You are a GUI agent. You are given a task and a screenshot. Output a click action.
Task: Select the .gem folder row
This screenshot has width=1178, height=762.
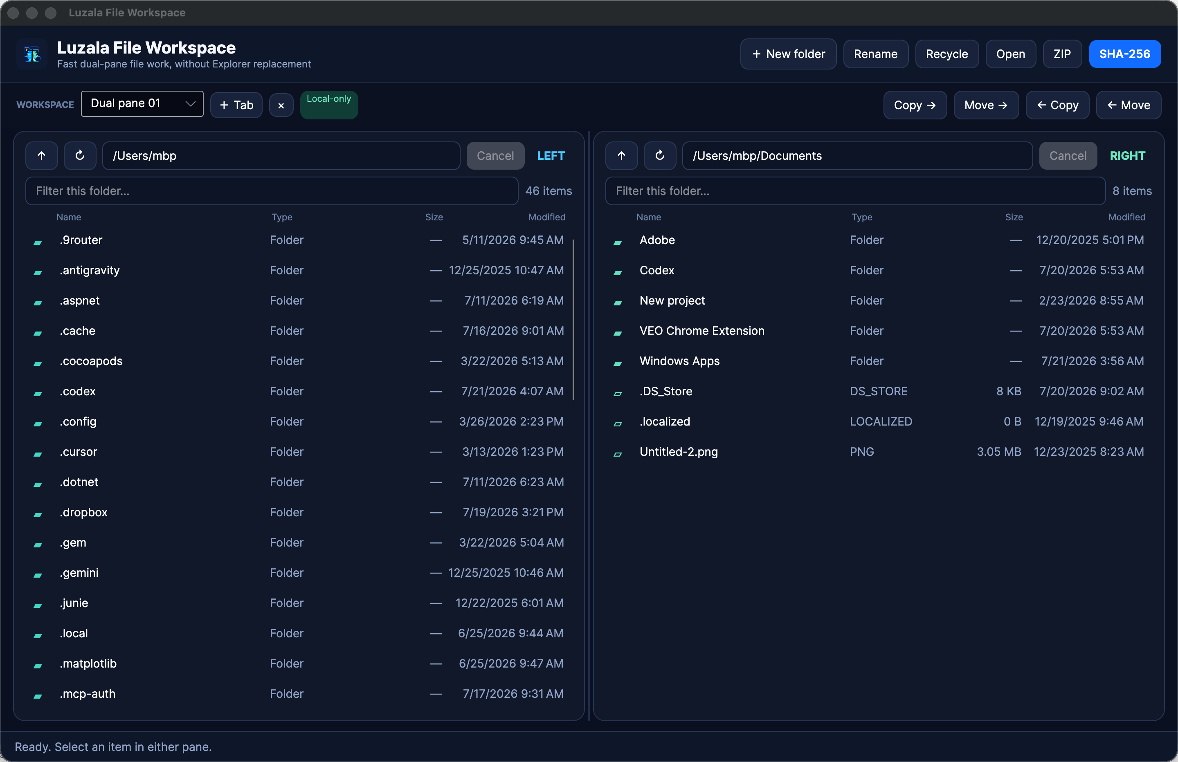tap(299, 542)
